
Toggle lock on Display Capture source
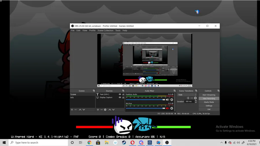pos(123,98)
